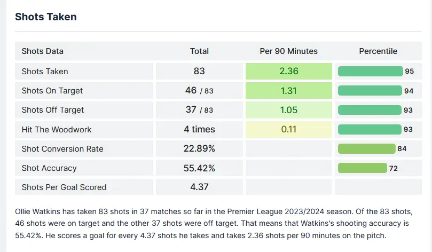This screenshot has height=252, width=432.
Task: Click the 22.89% conversion rate value
Action: 199,148
